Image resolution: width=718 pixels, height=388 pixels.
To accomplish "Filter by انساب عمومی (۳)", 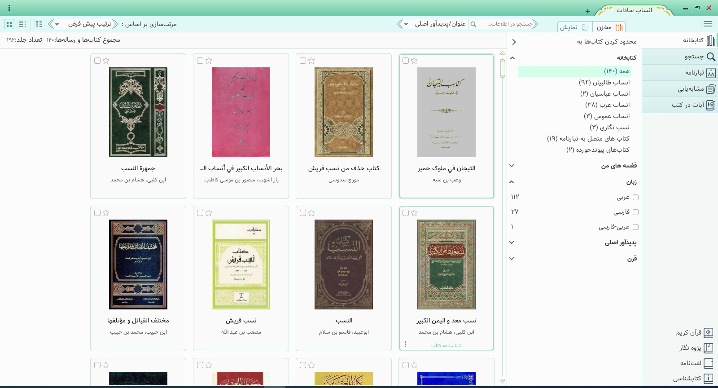I will click(606, 116).
